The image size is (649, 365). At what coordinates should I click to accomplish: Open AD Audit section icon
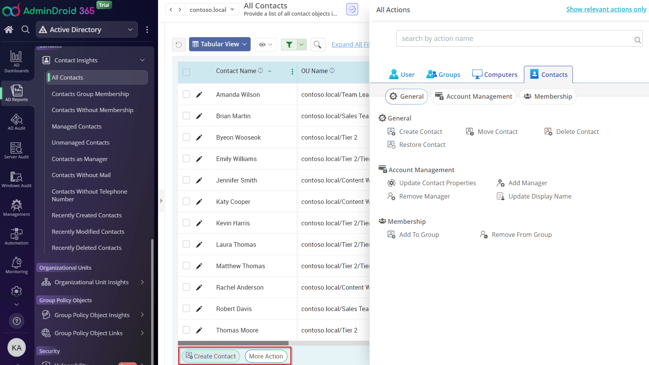[16, 122]
